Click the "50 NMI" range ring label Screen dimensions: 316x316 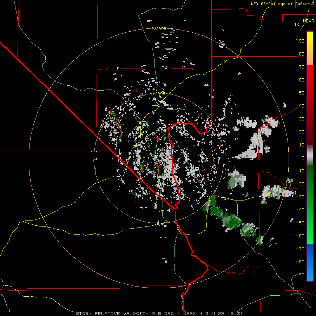point(159,93)
